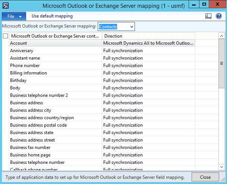Image resolution: width=227 pixels, height=184 pixels.
Task: Click the resize grip at window corner
Action: pos(223,180)
